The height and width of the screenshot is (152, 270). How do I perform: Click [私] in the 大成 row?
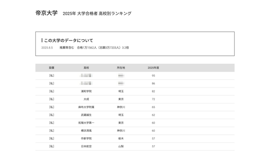point(51,99)
